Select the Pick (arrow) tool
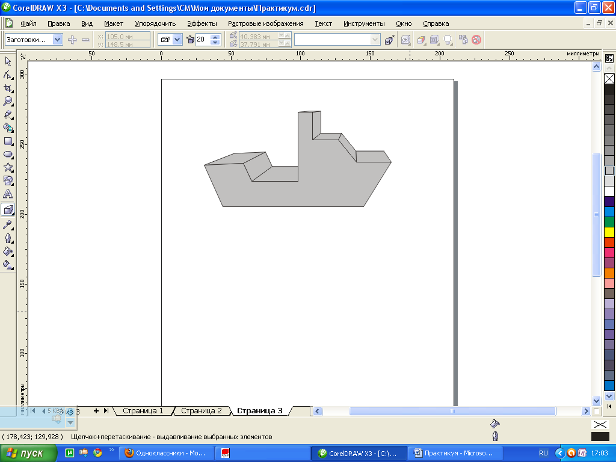This screenshot has width=616, height=462. (x=8, y=61)
